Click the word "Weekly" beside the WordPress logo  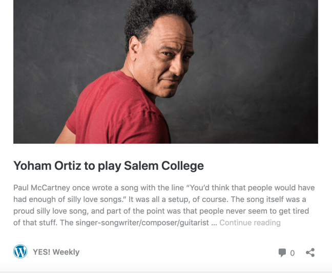(x=66, y=252)
